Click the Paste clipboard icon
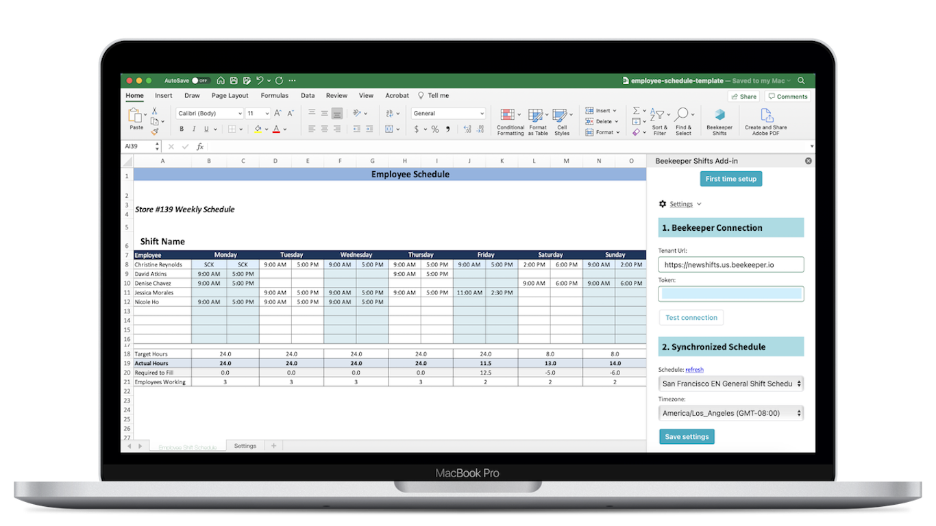Screen dimensions: 936x526 [x=136, y=116]
